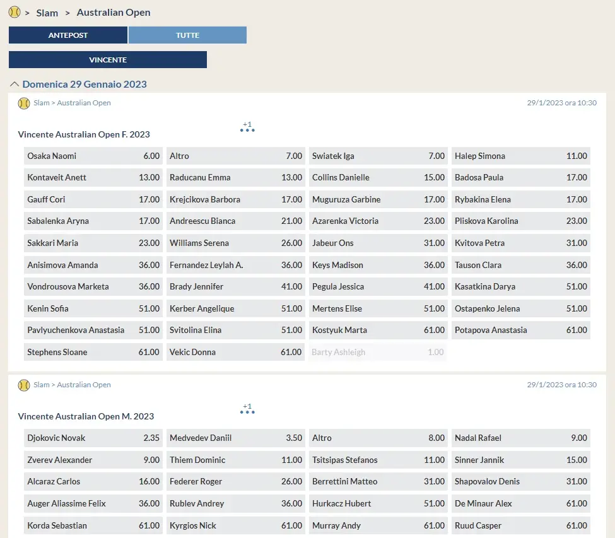Pick Alcaraz Carlos at 16.00

[93, 481]
